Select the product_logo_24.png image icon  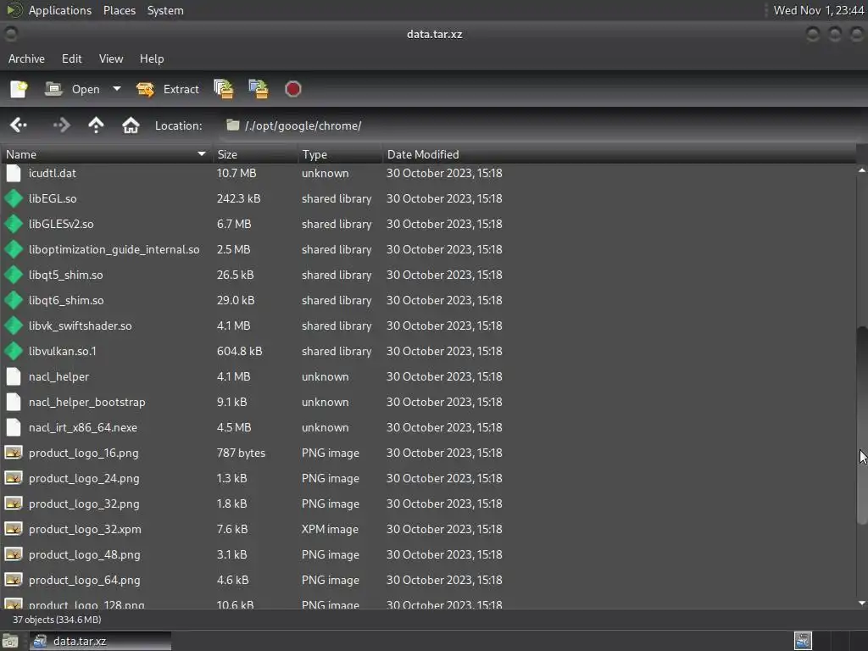[14, 478]
